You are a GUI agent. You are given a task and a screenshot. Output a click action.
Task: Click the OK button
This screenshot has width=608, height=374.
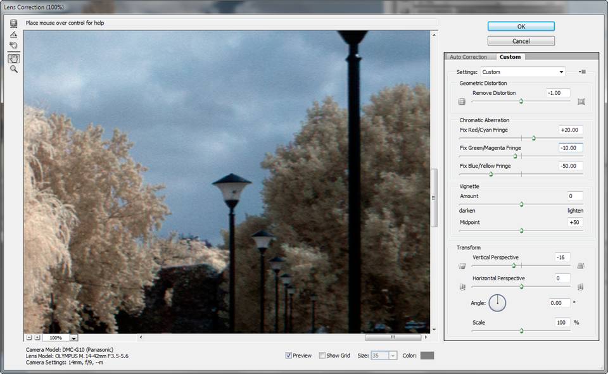tap(521, 27)
